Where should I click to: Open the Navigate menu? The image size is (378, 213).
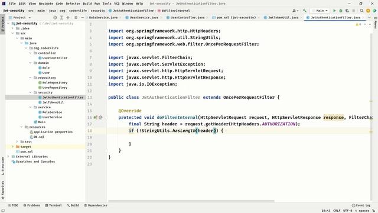tap(46, 4)
